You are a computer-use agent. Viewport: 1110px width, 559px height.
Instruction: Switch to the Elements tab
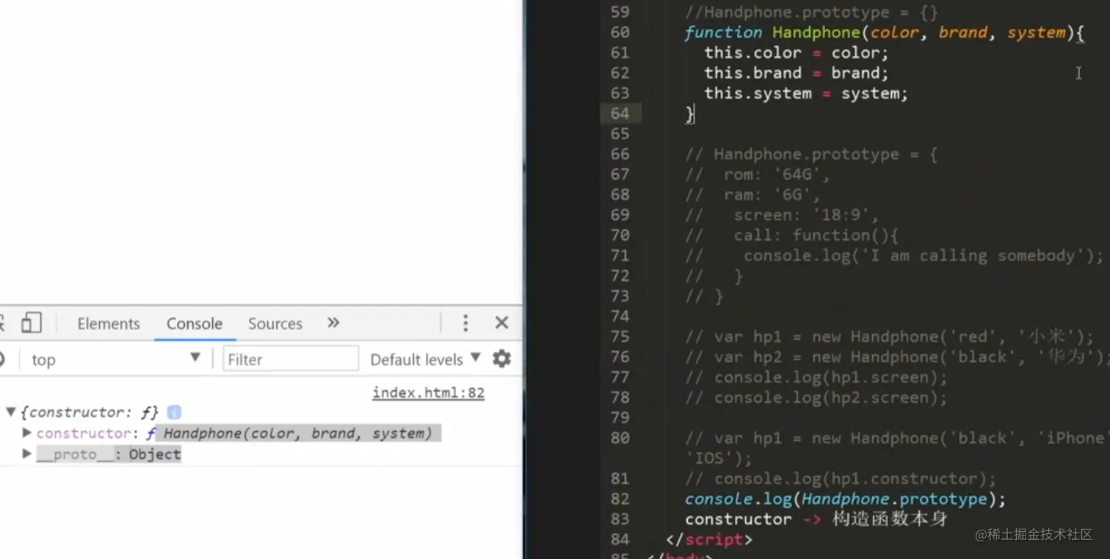[x=109, y=324]
